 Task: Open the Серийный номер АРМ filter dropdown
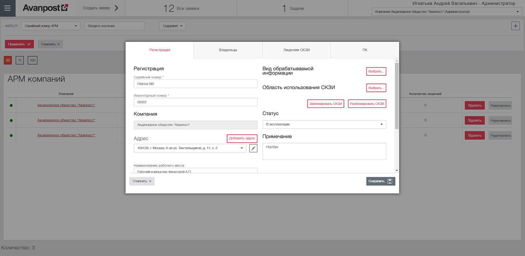pyautogui.click(x=51, y=26)
